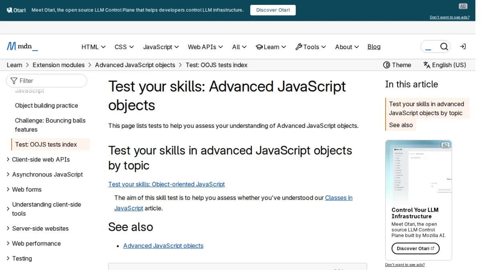
Task: Click Discover Otari in the top banner
Action: pos(273,10)
